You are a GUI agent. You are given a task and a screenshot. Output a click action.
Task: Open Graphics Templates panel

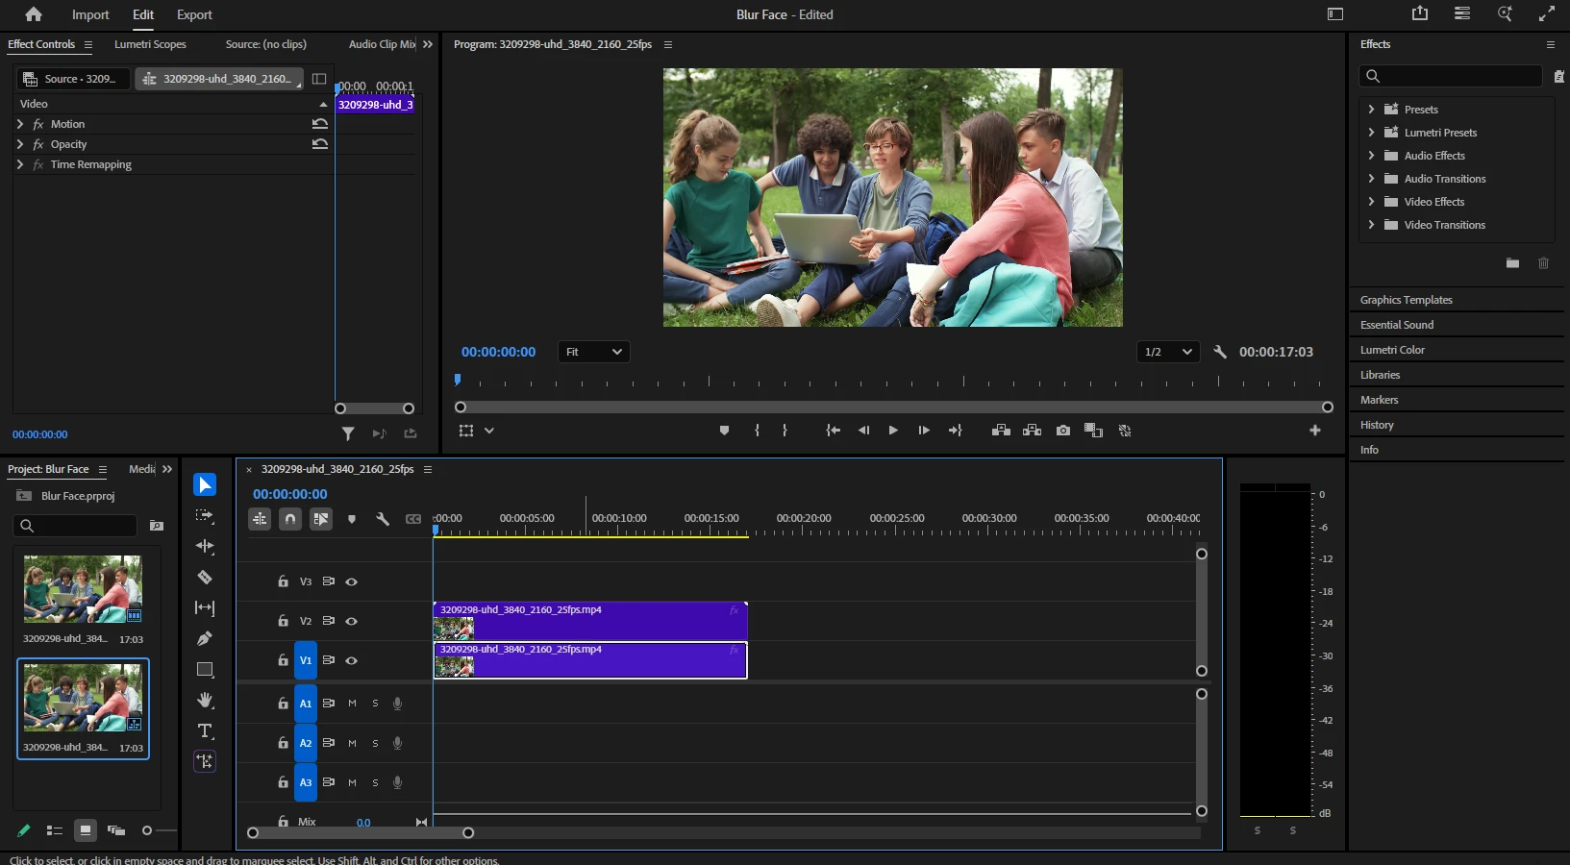1406,300
